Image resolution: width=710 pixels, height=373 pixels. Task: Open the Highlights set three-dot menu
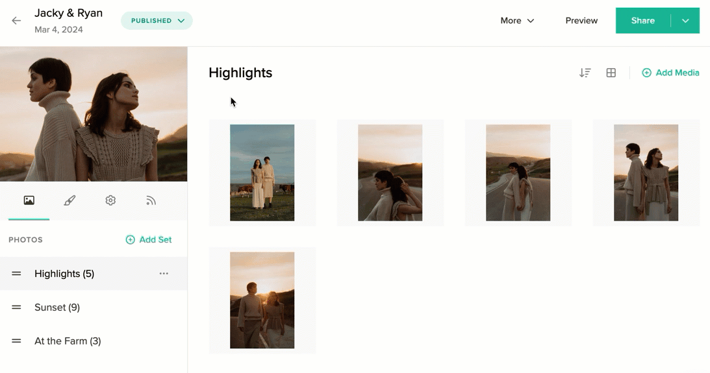[x=164, y=274]
